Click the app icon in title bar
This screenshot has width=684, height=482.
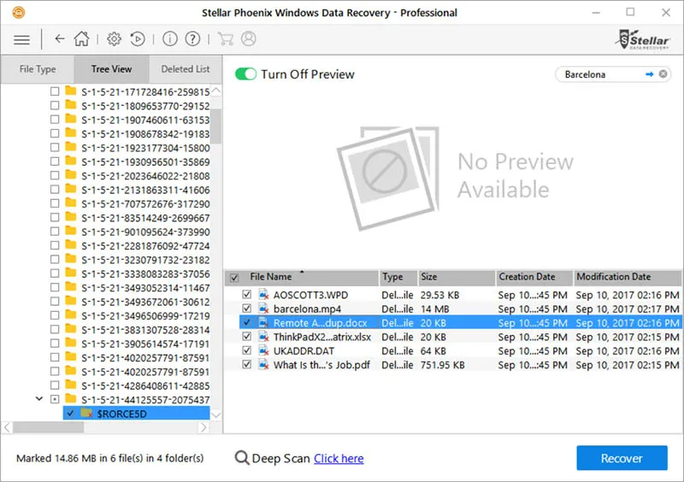[x=18, y=12]
